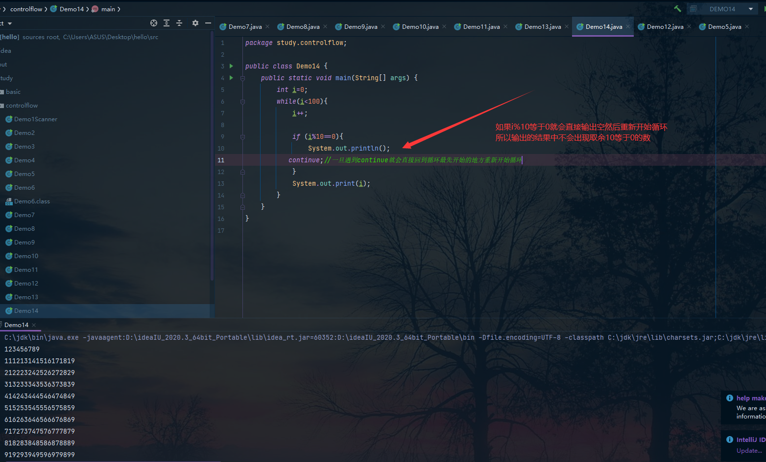Click fold end marker on line 14
The image size is (766, 462).
point(242,195)
